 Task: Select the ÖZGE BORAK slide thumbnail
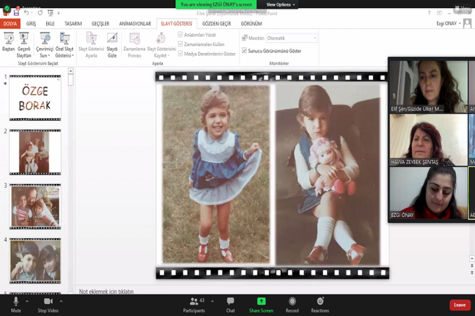(35, 98)
